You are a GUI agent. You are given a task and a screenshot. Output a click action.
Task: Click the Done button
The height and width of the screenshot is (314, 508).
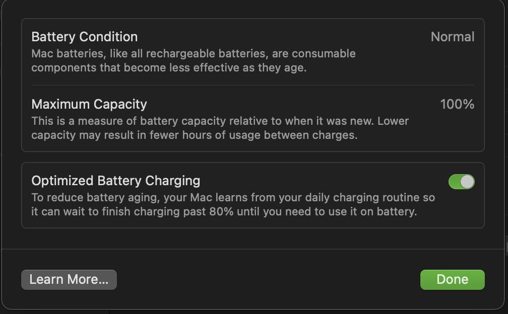[x=452, y=280]
